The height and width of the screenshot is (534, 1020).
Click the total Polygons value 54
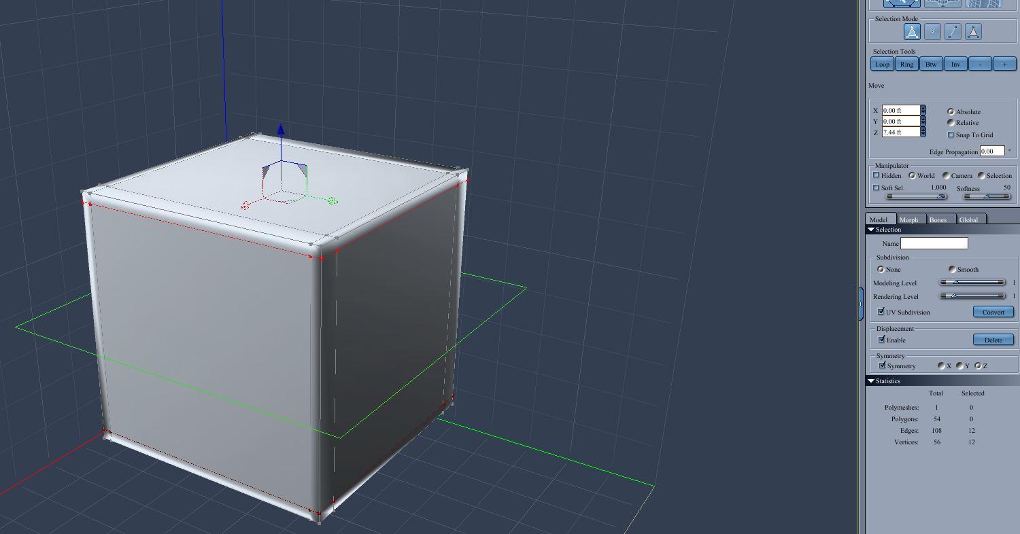tap(936, 419)
